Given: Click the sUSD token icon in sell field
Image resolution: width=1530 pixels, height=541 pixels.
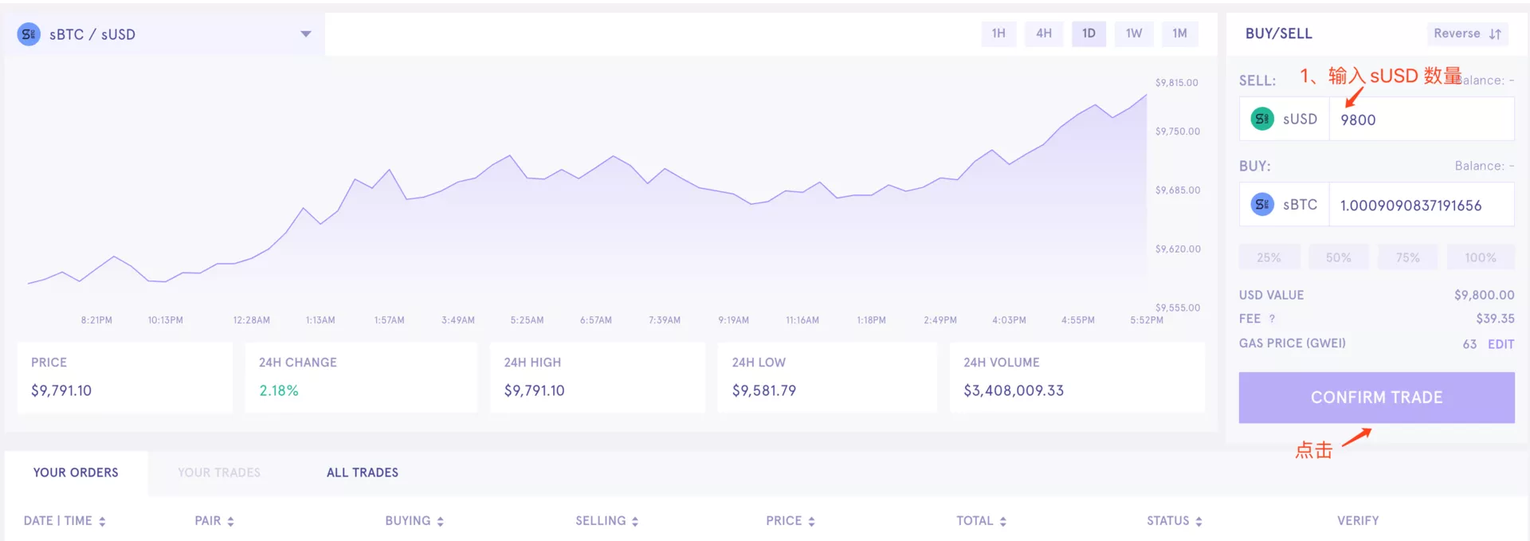Looking at the screenshot, I should tap(1262, 120).
